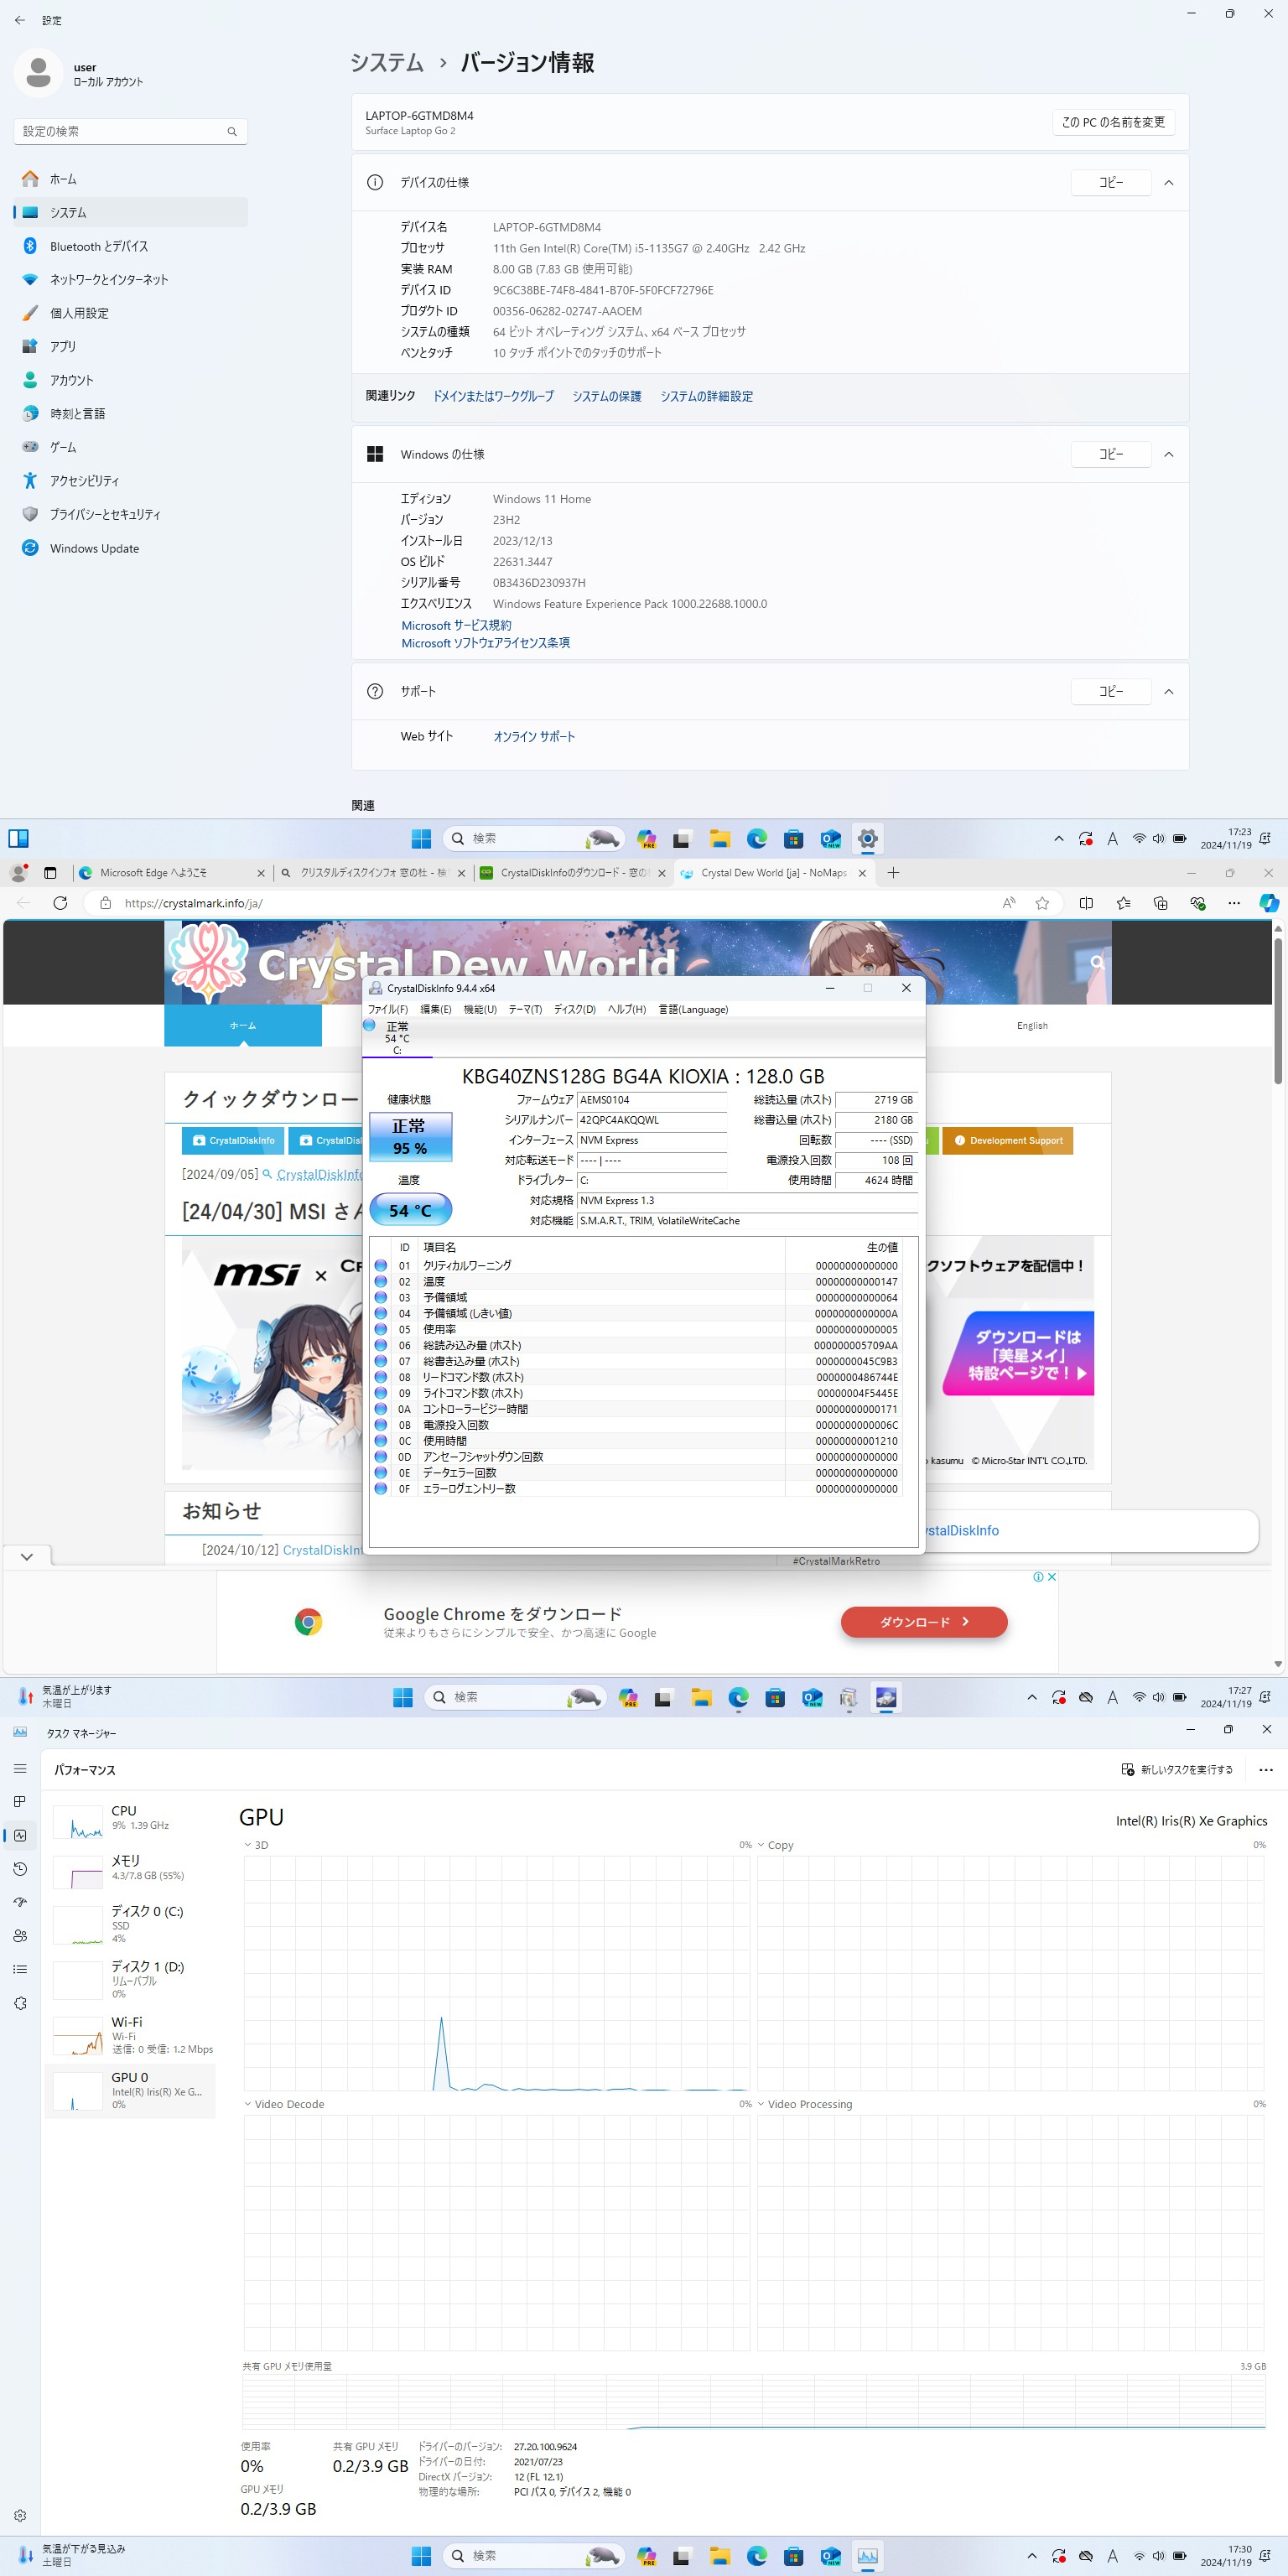Viewport: 1288px width, 2576px height.
Task: Open a new Edge tab with plus
Action: [893, 873]
